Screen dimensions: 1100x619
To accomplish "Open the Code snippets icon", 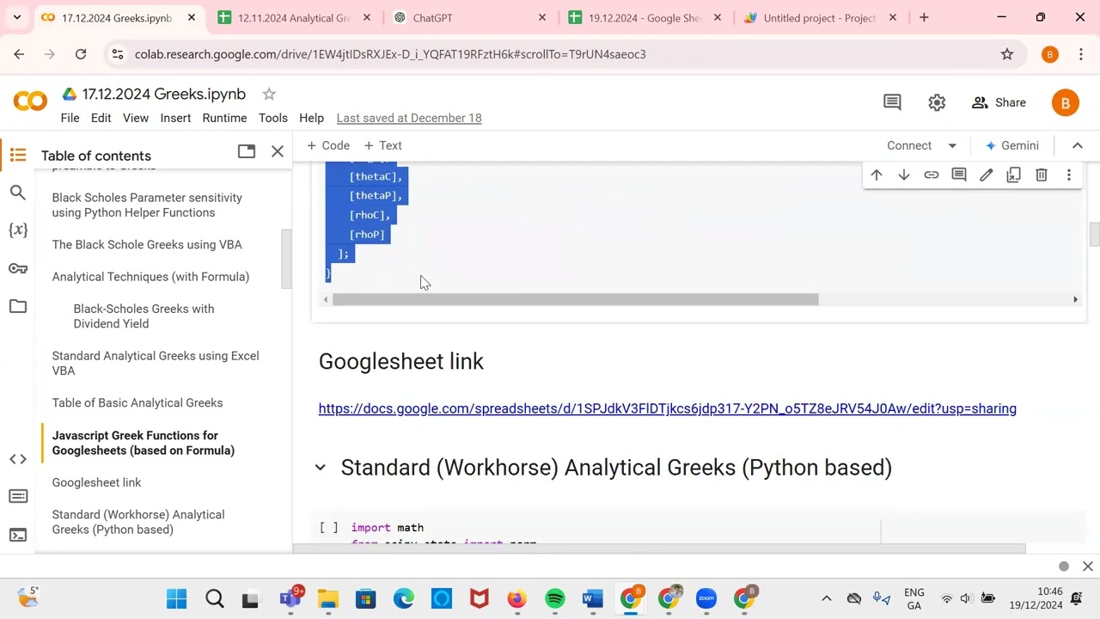I will tap(18, 459).
